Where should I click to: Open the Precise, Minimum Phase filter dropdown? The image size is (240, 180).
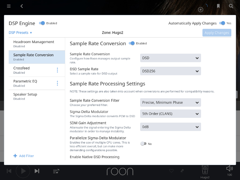tap(170, 103)
